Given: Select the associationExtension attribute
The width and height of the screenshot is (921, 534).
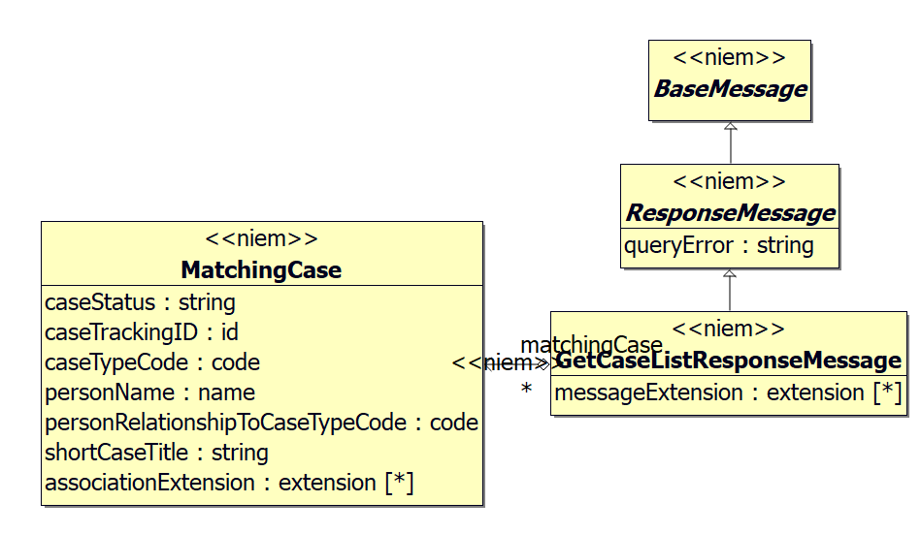Looking at the screenshot, I should click(229, 483).
